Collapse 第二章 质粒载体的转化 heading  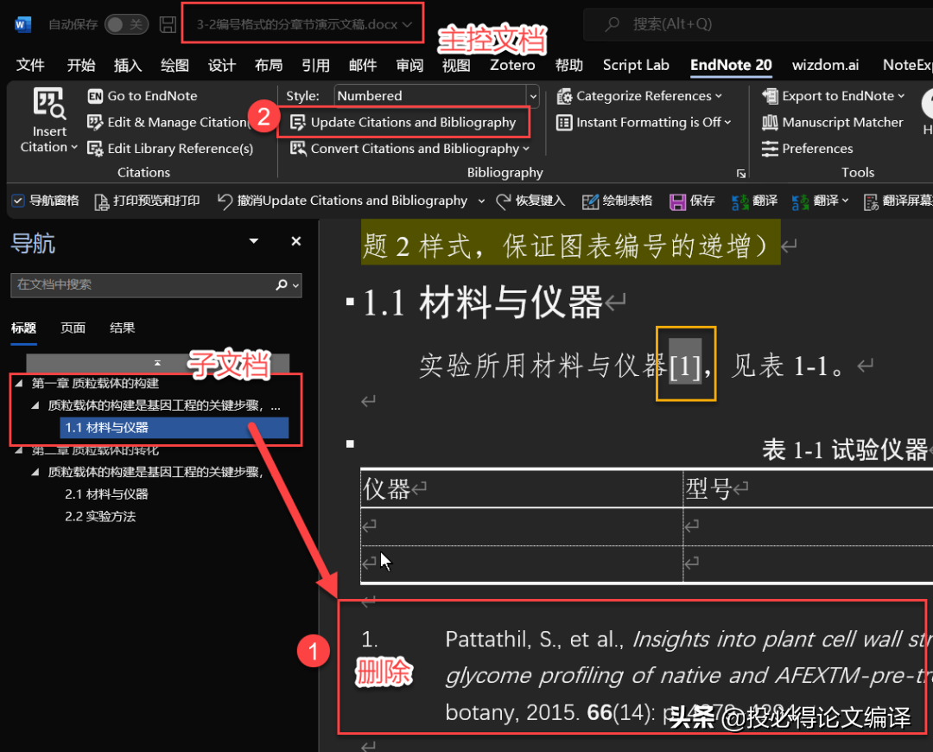[18, 450]
